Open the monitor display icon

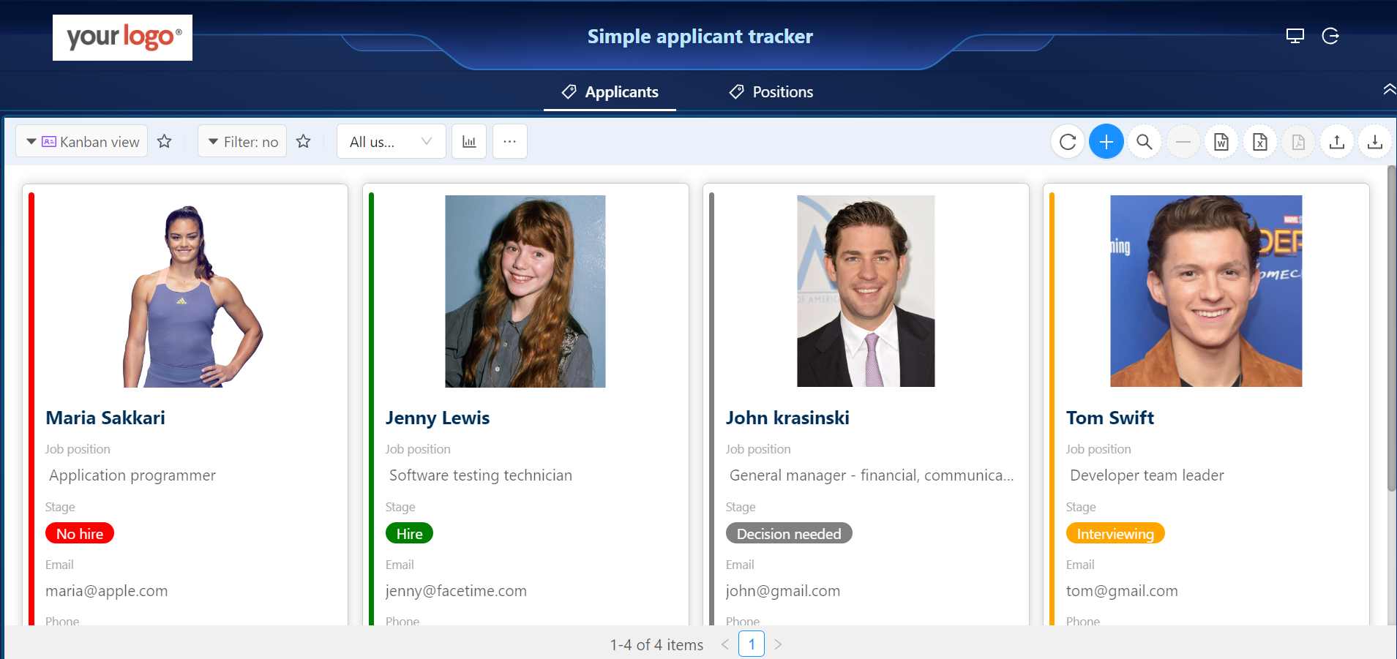pos(1295,36)
